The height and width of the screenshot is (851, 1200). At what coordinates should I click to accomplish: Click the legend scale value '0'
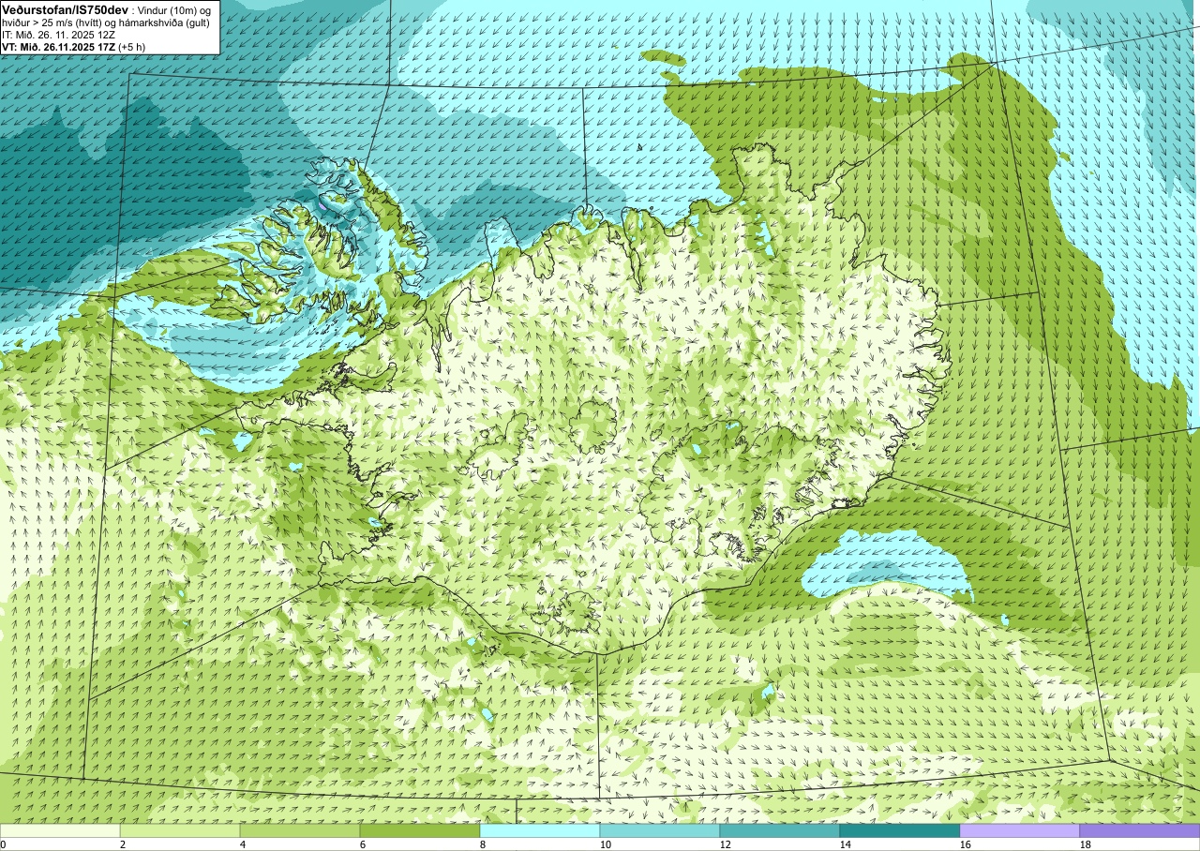pyautogui.click(x=3, y=844)
